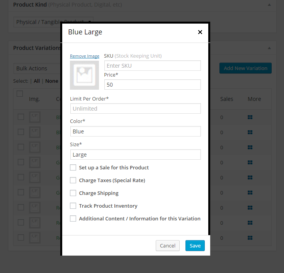Image resolution: width=284 pixels, height=273 pixels.
Task: Check the third variation row checkbox
Action: click(21, 147)
